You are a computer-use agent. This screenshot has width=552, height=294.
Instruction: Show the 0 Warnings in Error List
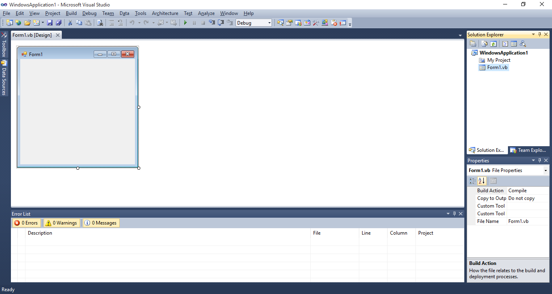coord(61,223)
